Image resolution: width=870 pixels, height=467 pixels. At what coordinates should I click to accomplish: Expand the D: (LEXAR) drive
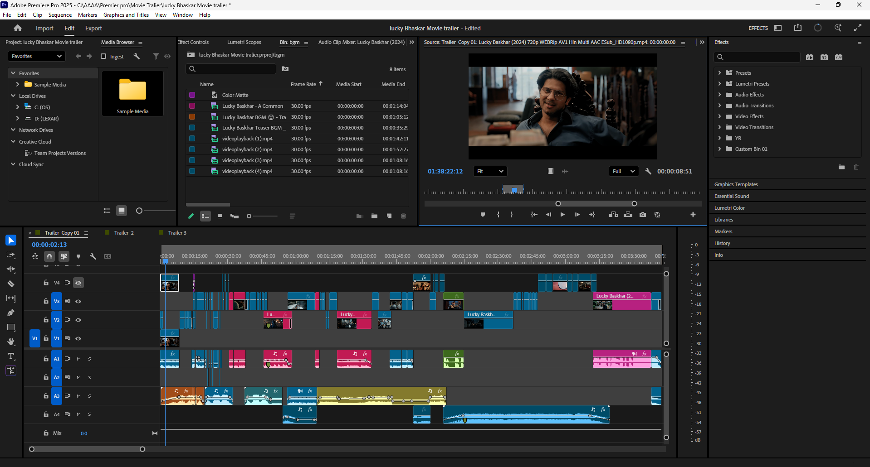click(x=18, y=118)
